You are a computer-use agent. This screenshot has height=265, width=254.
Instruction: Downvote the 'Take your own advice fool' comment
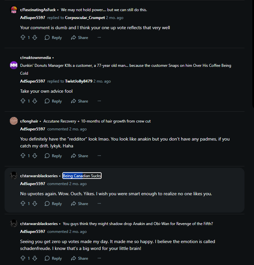[35, 101]
